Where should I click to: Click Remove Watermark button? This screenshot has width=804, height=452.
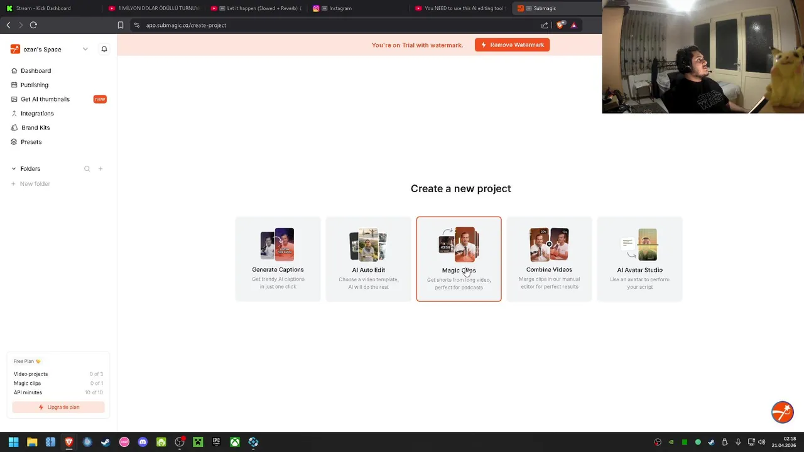click(x=512, y=45)
